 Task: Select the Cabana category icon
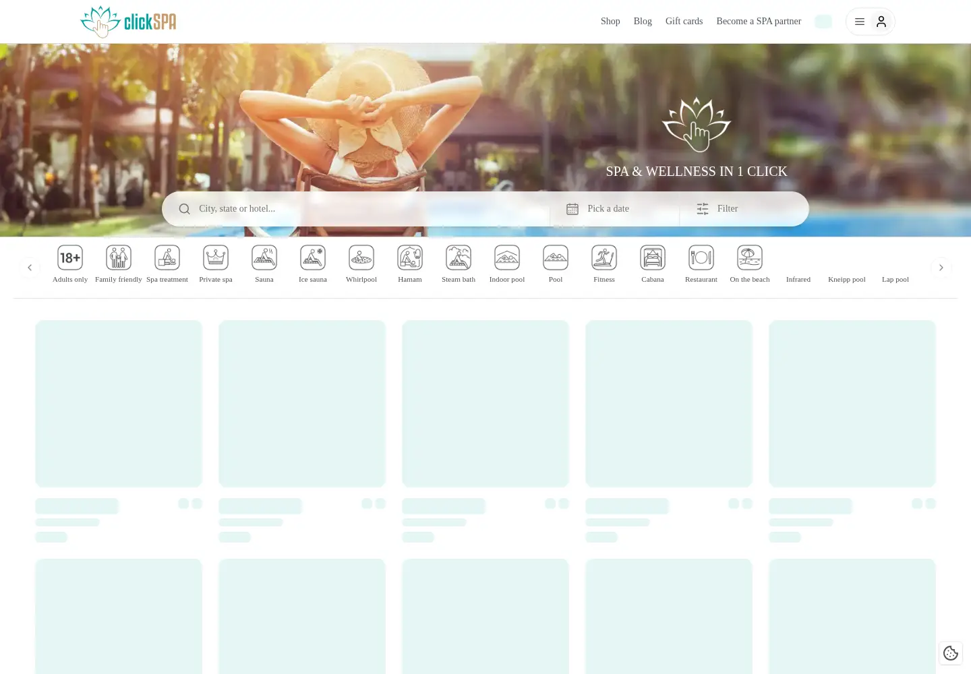pyautogui.click(x=653, y=257)
